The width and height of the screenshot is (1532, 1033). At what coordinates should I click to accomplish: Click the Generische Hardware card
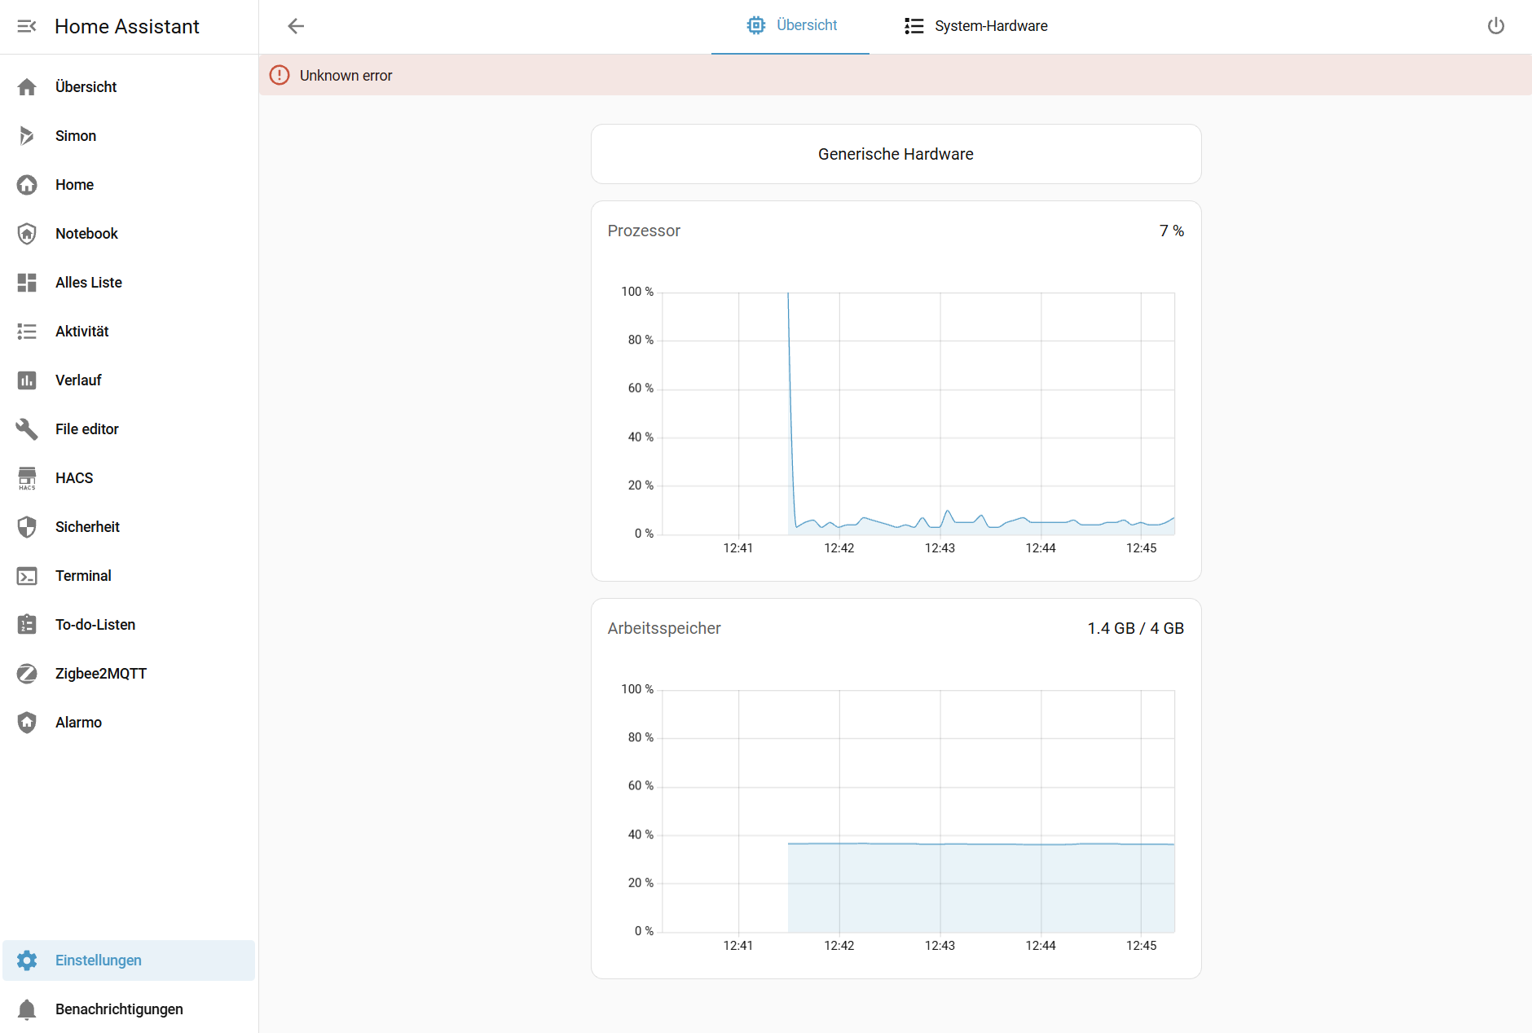click(x=896, y=154)
